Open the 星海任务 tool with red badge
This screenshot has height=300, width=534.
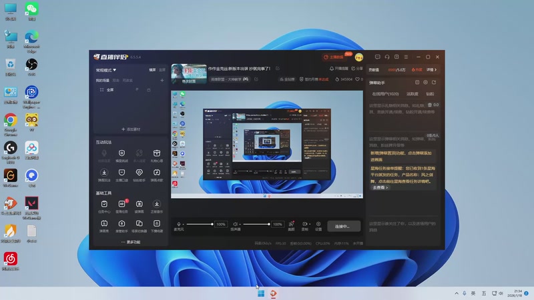(121, 206)
